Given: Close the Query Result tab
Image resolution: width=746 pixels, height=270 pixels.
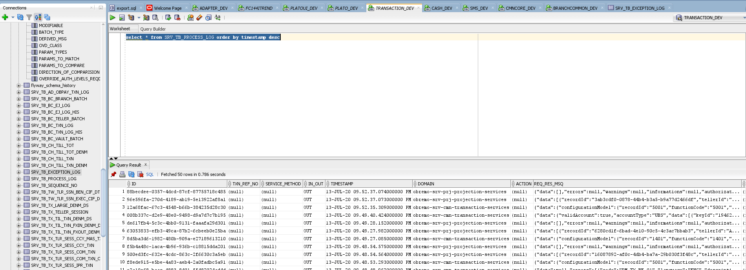Looking at the screenshot, I should pos(146,165).
